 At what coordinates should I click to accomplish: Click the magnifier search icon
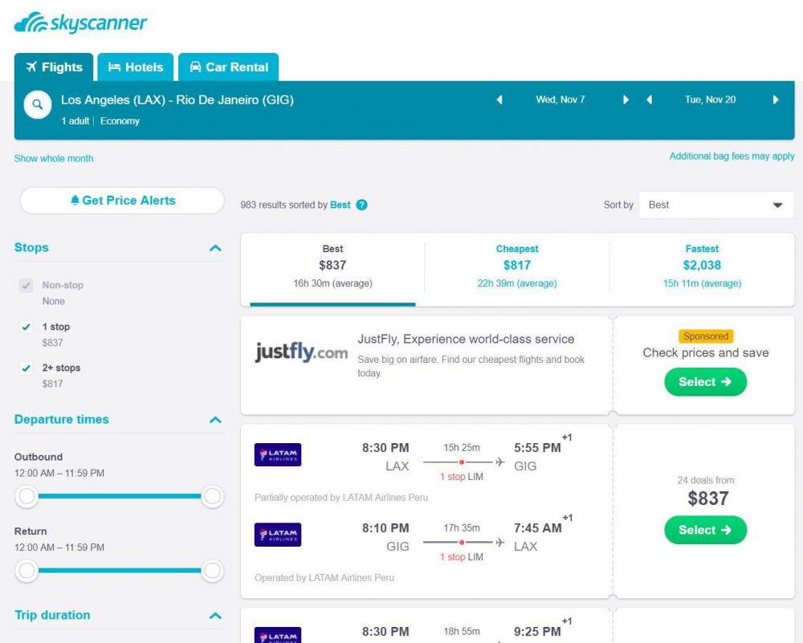(x=38, y=104)
